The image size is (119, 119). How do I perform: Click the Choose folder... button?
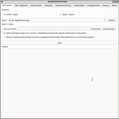109,29
